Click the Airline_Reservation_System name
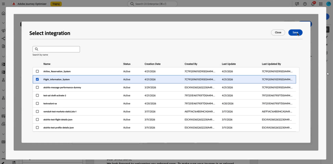This screenshot has width=333, height=164. tap(57, 72)
